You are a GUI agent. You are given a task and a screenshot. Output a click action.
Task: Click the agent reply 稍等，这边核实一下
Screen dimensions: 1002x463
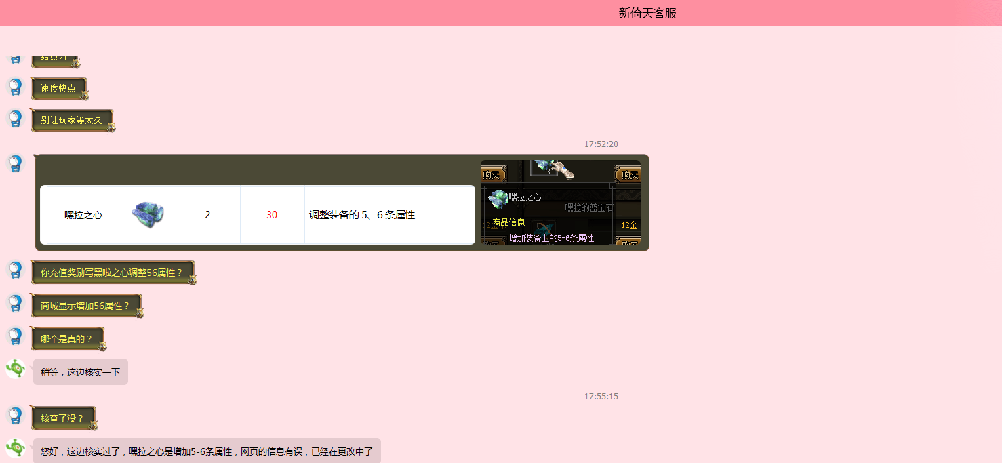(80, 372)
